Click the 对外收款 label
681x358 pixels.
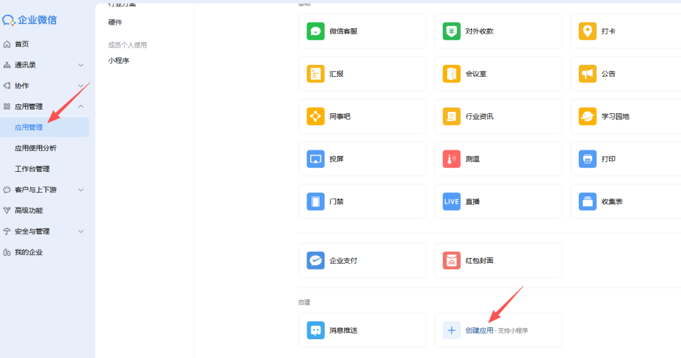point(479,31)
